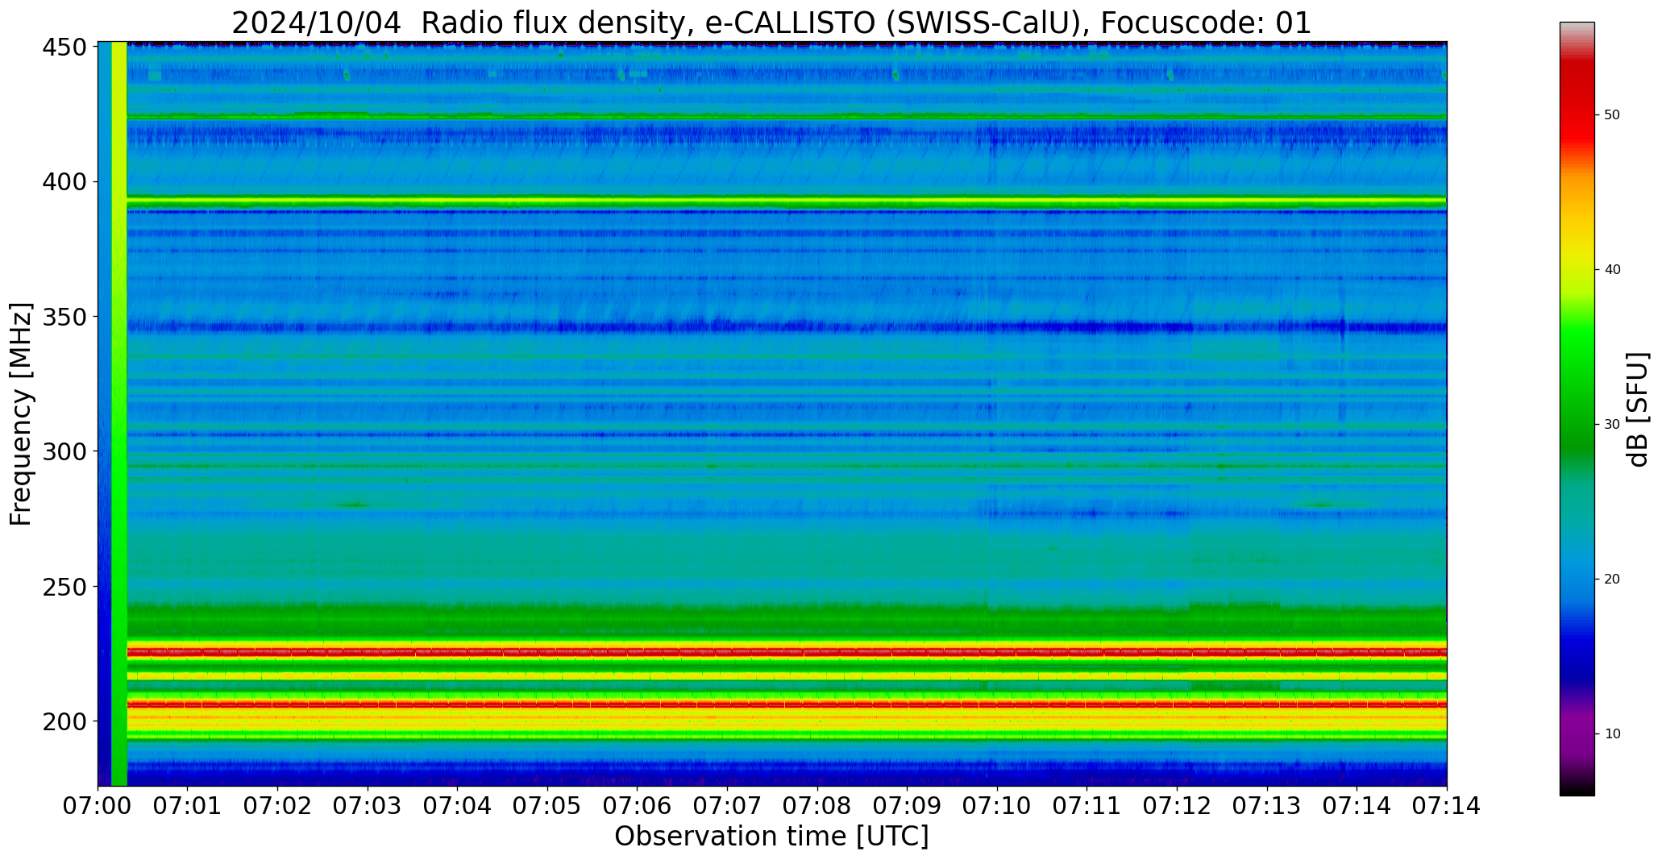The height and width of the screenshot is (860, 1662).
Task: Click the 400 frequency tick label
Action: click(x=64, y=182)
